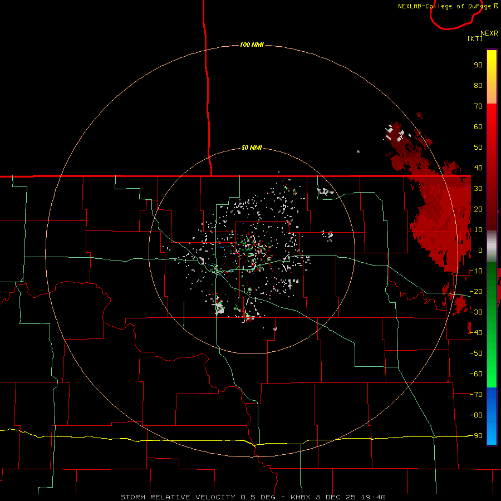
Task: Click the NEXR label above the color scale
Action: click(489, 33)
